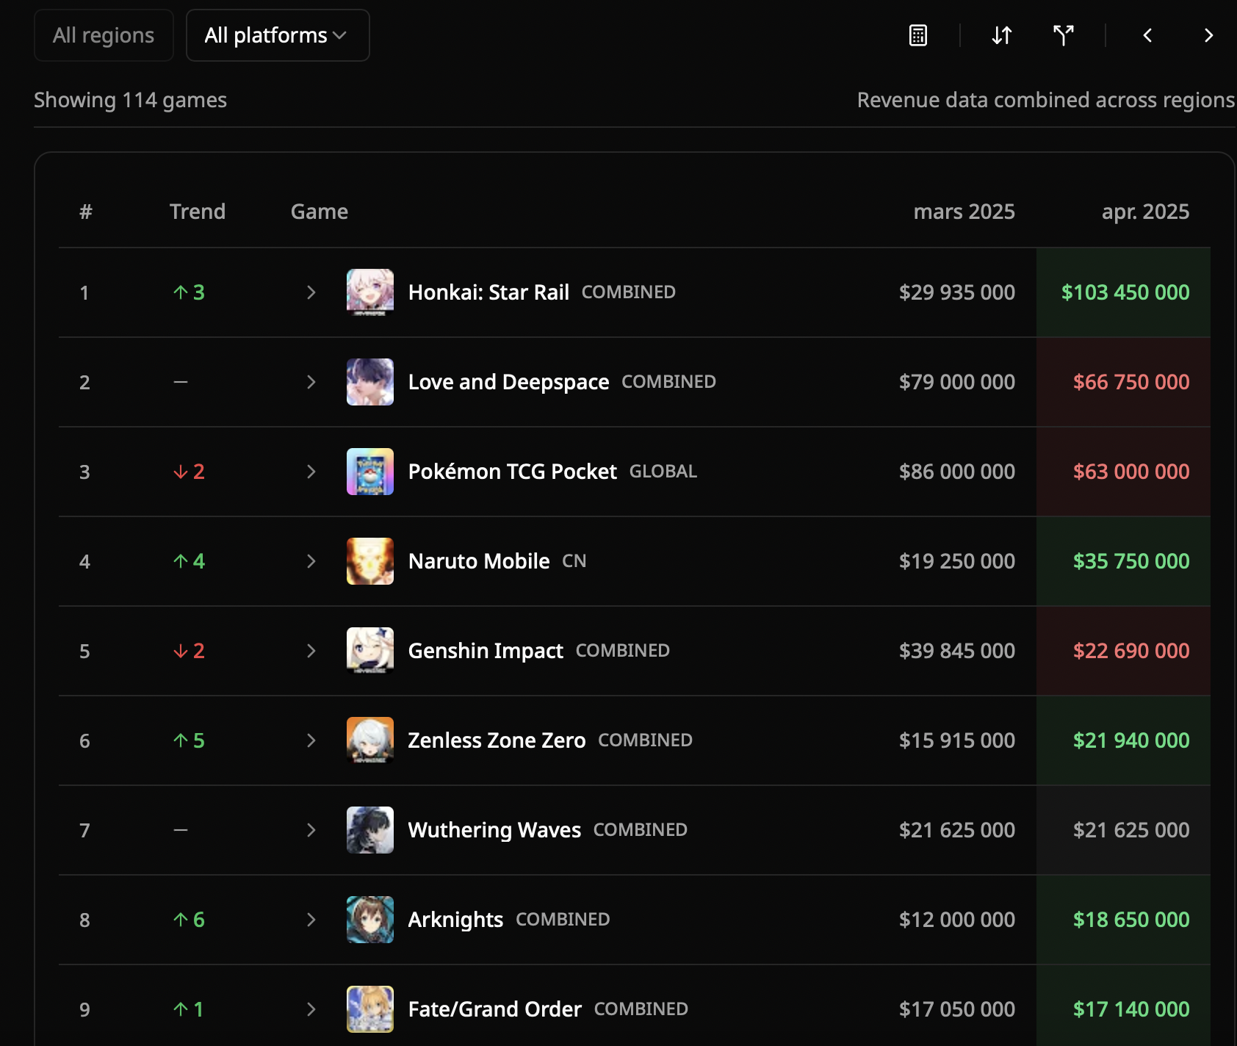Click the Trend column header
This screenshot has width=1237, height=1046.
(x=197, y=212)
